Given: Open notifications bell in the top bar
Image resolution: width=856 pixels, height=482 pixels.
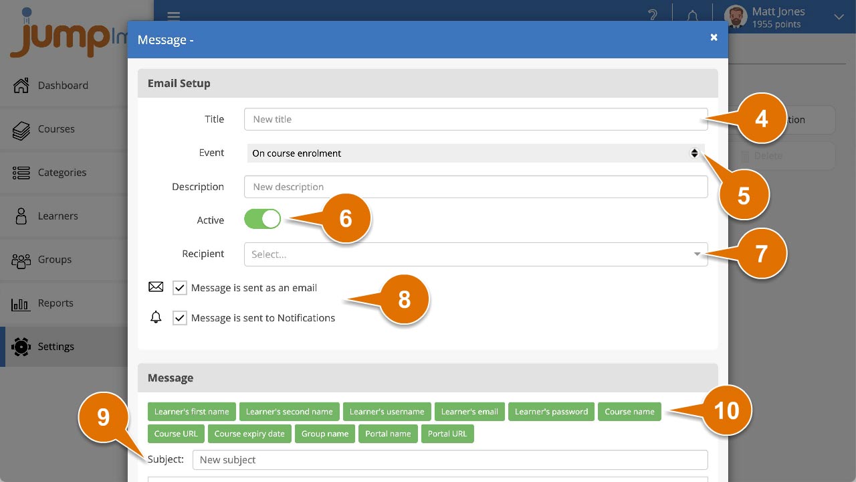Looking at the screenshot, I should click(x=693, y=15).
